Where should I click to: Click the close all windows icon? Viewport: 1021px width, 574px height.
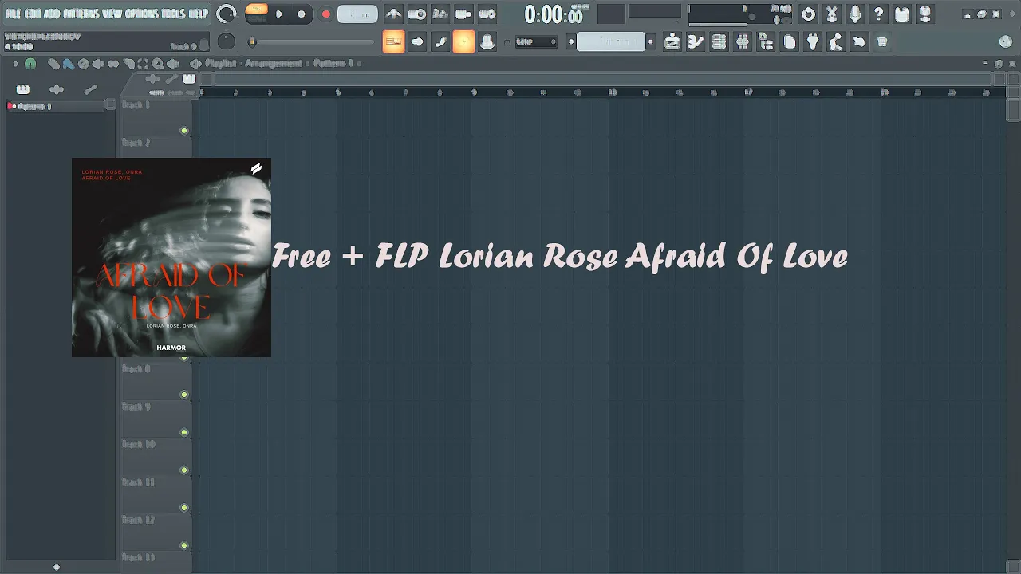tap(881, 41)
